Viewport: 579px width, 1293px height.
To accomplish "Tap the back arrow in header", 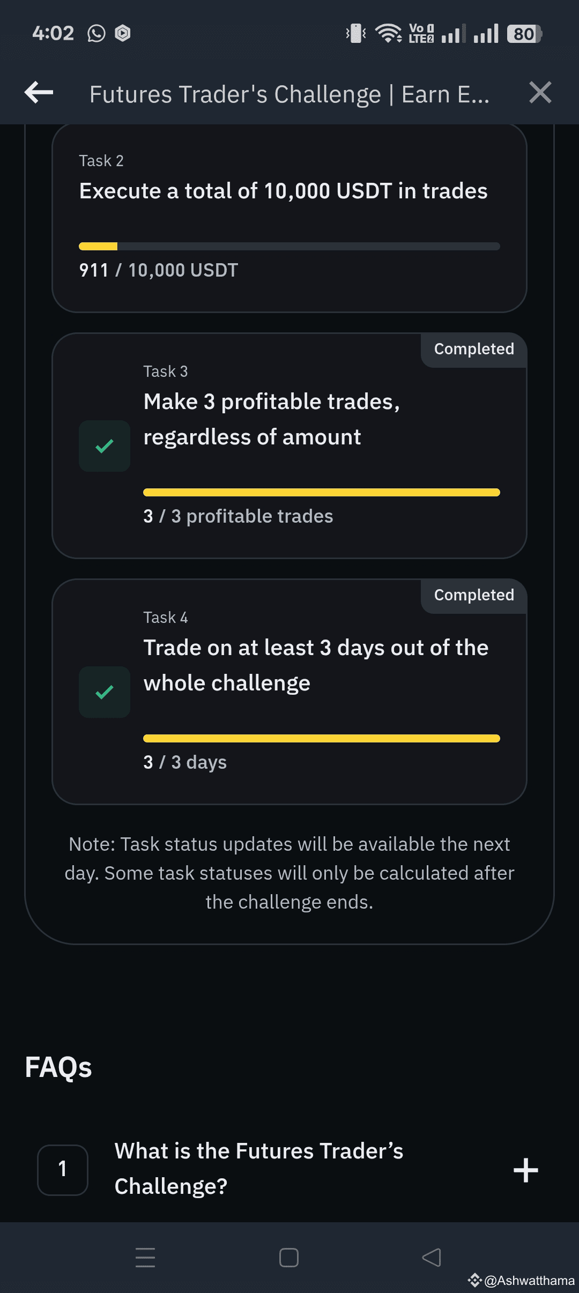I will click(39, 93).
